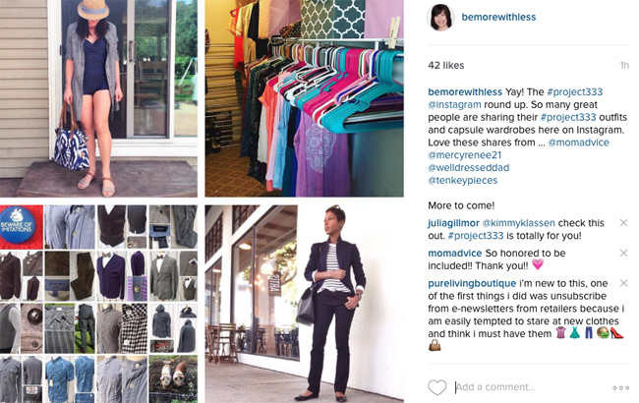This screenshot has width=639, height=403.
Task: Click the colorful hangers closet photo
Action: 305,98
